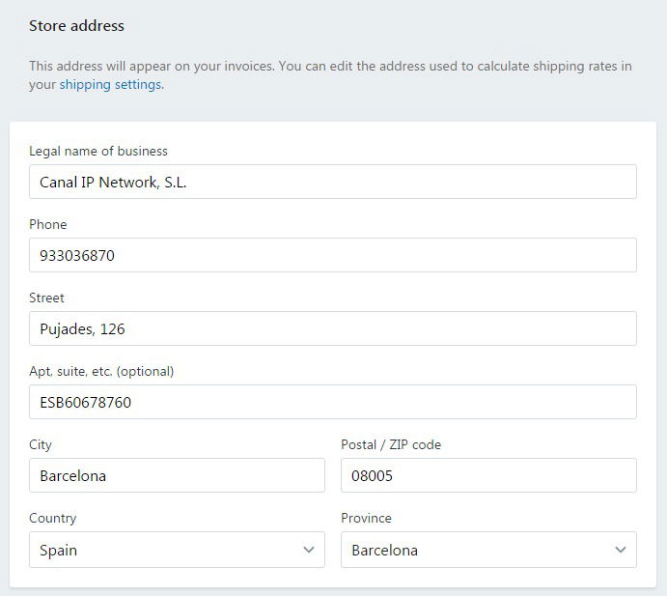Click the Postal / ZIP code field
This screenshot has height=596, width=667.
(488, 475)
